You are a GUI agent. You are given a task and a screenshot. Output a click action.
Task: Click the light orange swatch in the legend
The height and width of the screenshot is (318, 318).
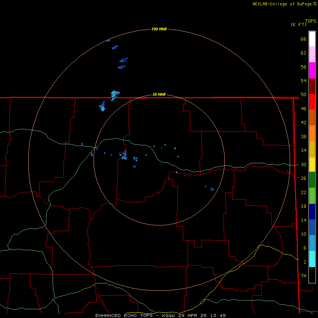click(x=312, y=134)
